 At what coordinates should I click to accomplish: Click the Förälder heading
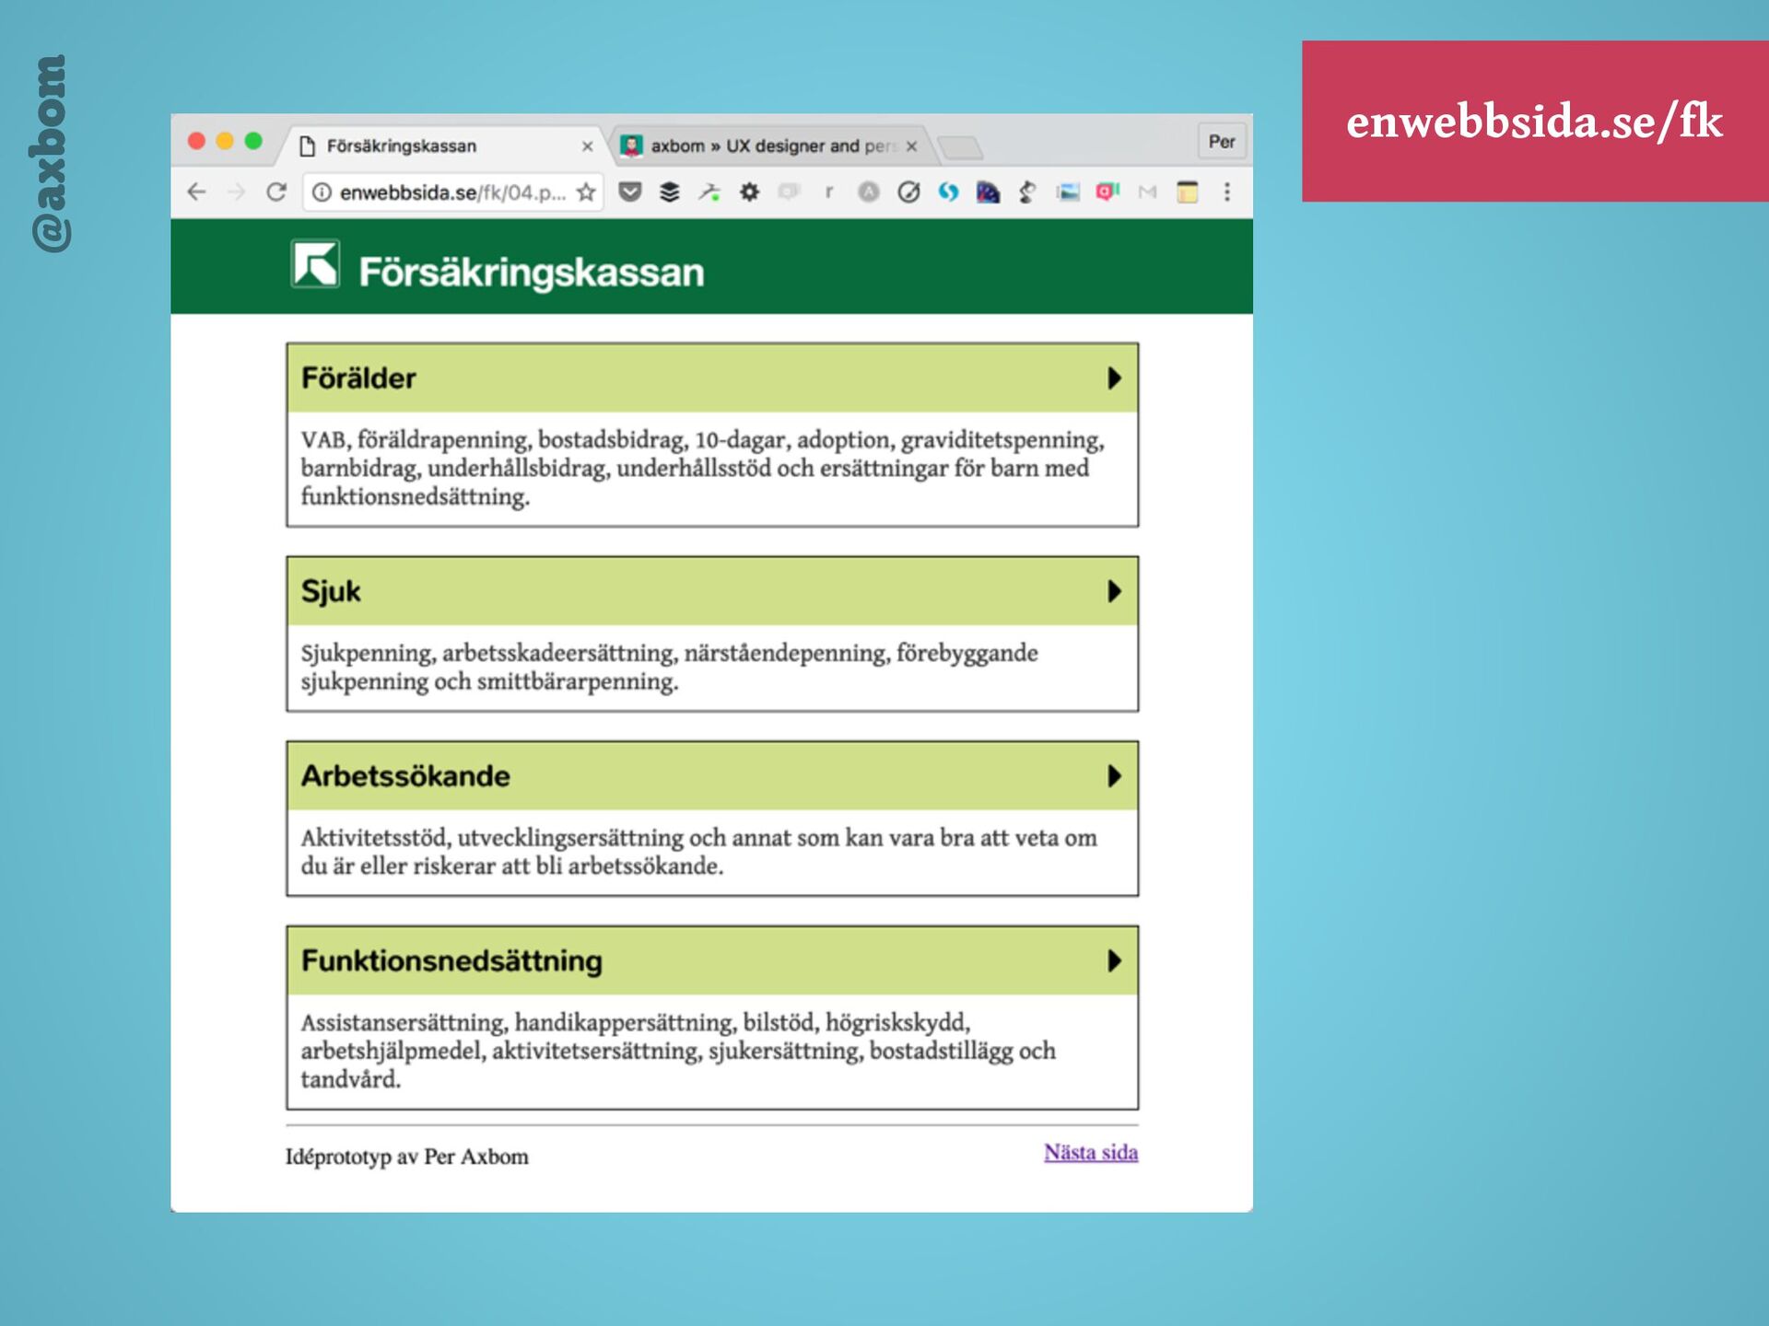358,378
